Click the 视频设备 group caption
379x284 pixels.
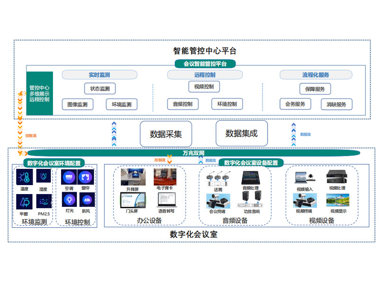[x=322, y=221]
